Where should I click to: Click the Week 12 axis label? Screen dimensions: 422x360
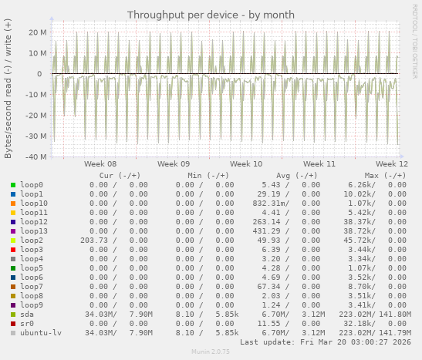coord(392,163)
